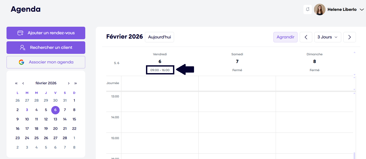Click the Google icon on Associer mon agenda

[22, 62]
